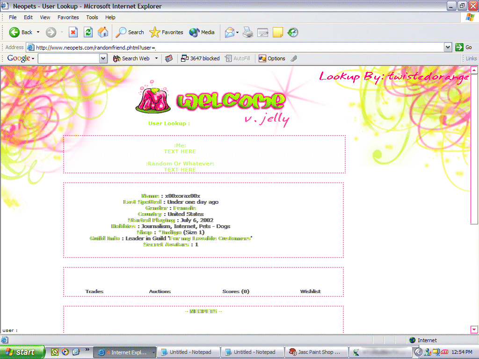Screen dimensions: 479x359
Task: Open the Back history dropdown arrow
Action: coord(38,32)
